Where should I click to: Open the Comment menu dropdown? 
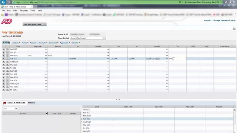tap(53, 43)
